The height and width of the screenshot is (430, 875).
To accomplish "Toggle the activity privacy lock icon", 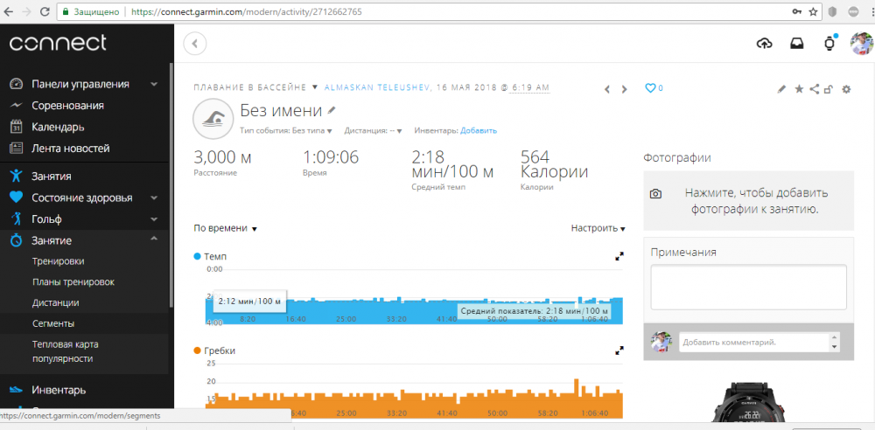I will click(829, 89).
